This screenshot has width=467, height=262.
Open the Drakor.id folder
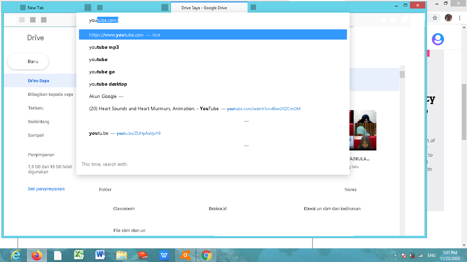[x=218, y=208]
